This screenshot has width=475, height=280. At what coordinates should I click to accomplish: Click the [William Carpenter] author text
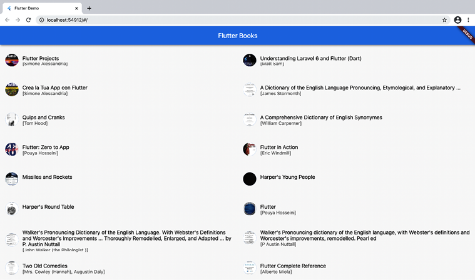click(x=281, y=123)
